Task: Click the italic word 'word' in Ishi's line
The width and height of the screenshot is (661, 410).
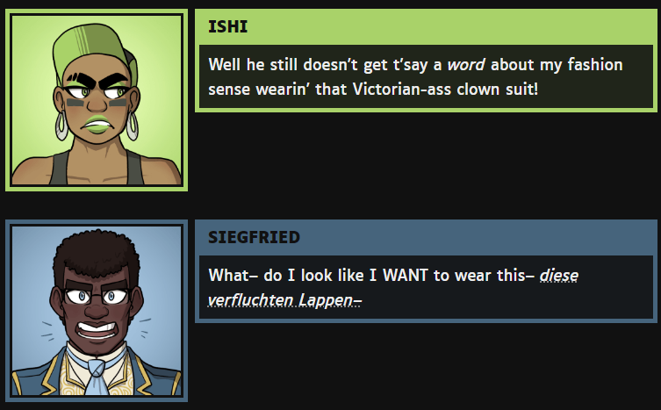Action: click(466, 65)
